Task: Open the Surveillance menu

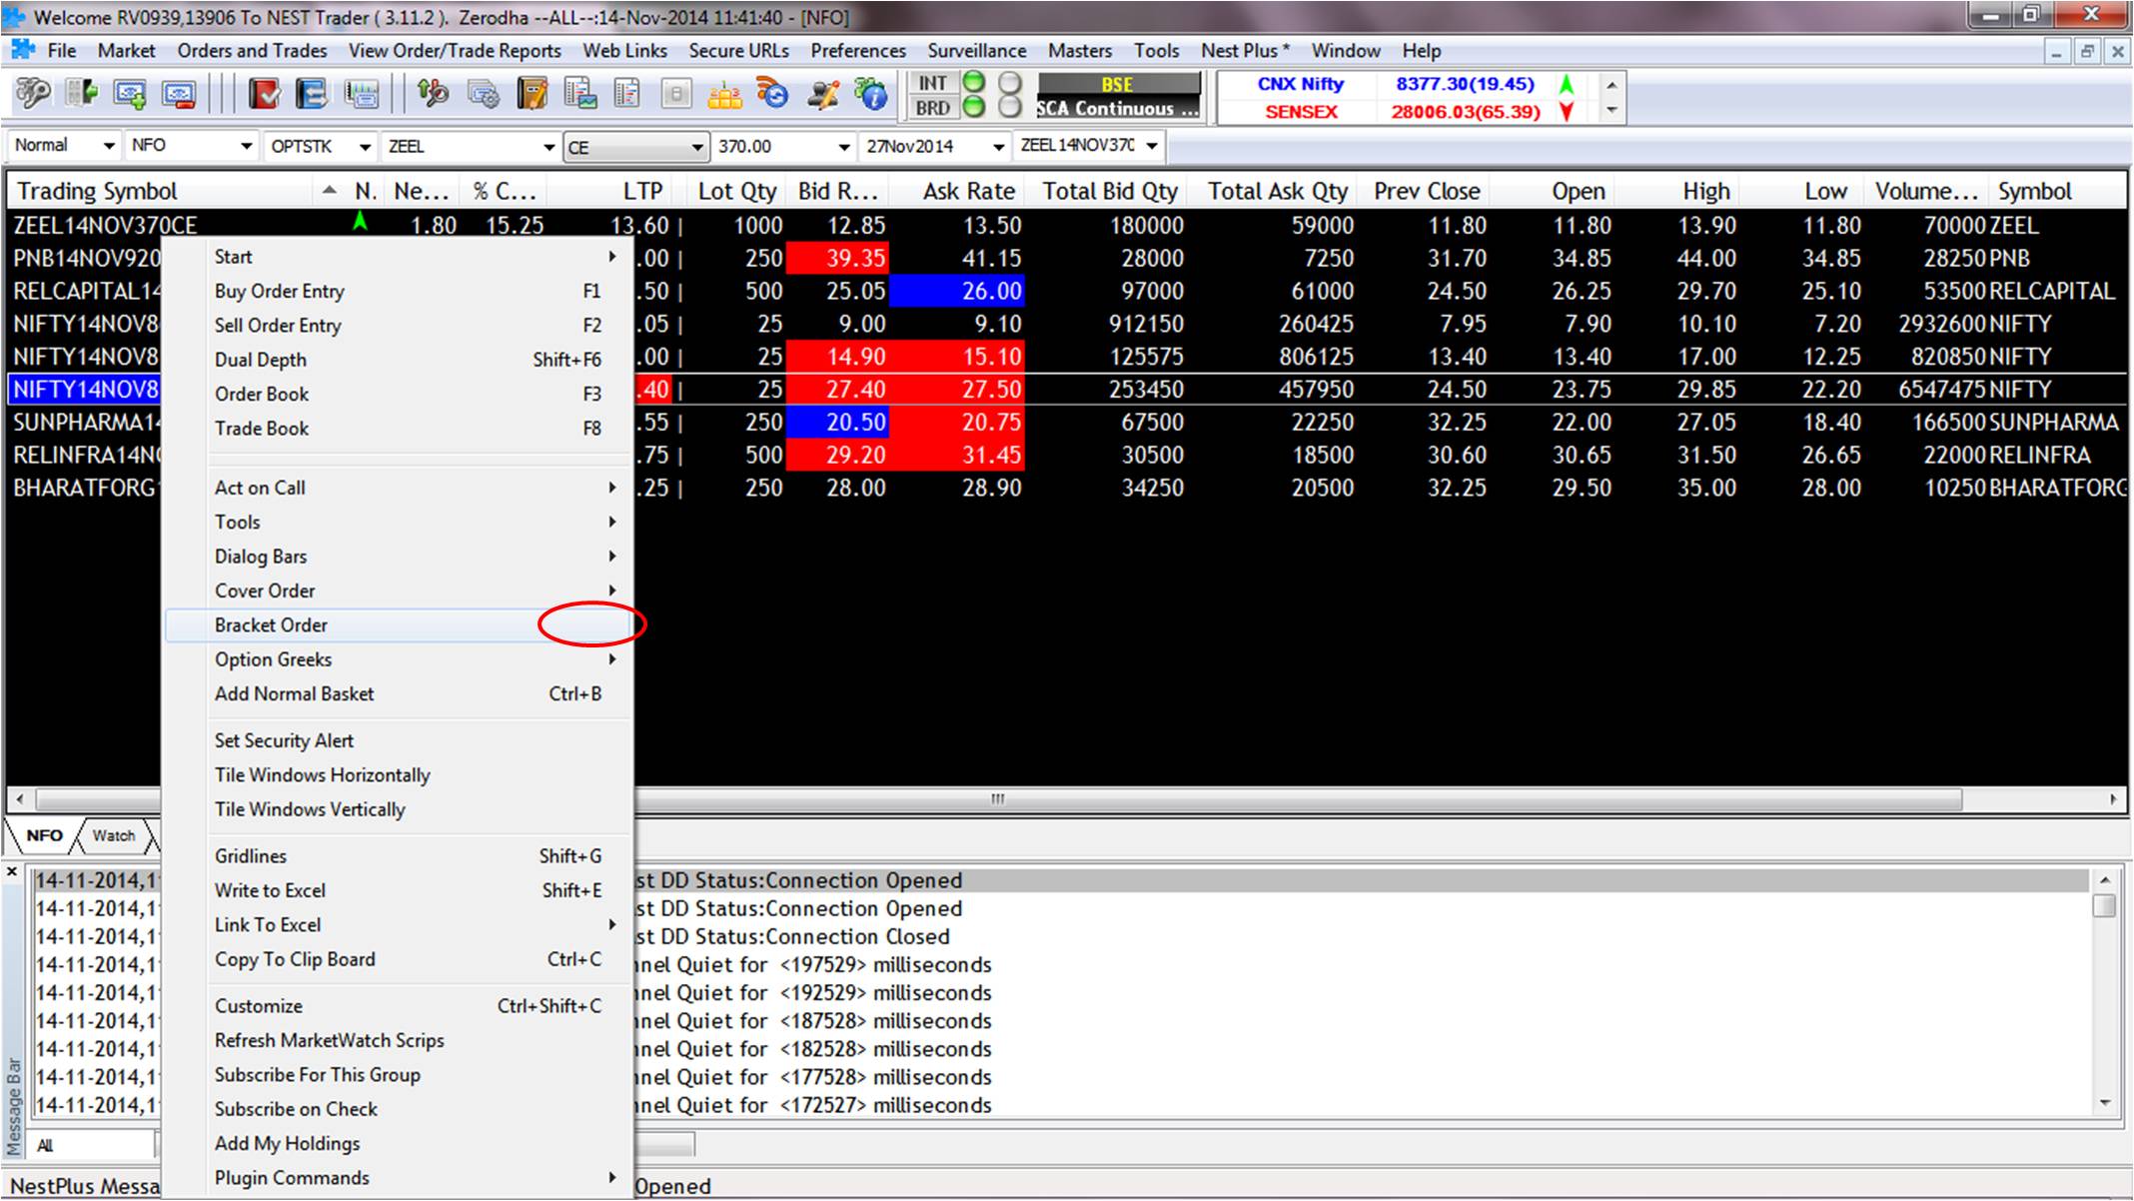Action: point(976,51)
